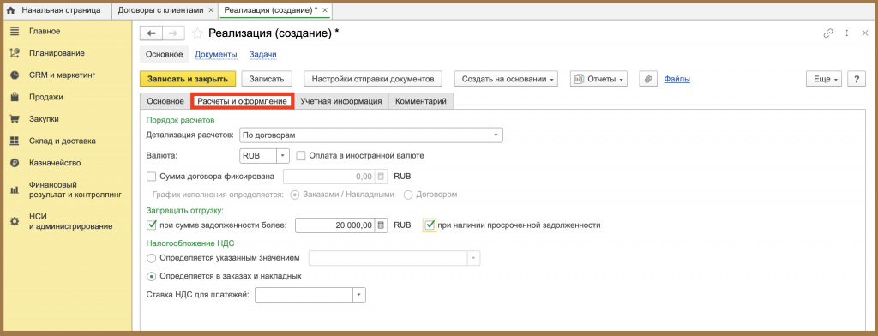Open Финансовый результат и контроллинг section
This screenshot has width=878, height=336.
point(75,189)
